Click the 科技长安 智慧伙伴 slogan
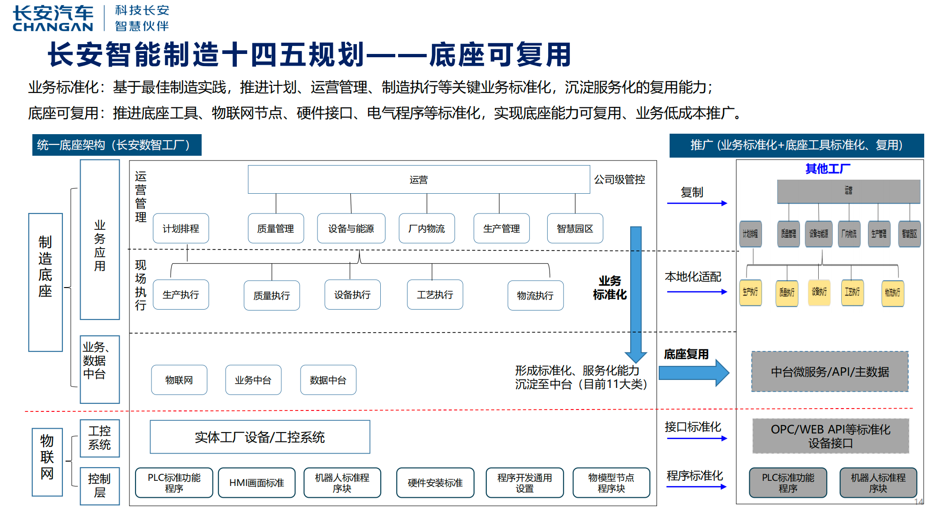Screen dimensions: 935x516 (x=142, y=18)
